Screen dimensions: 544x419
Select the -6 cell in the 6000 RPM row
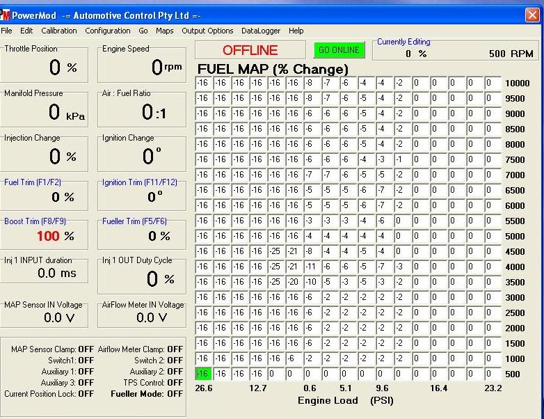pos(366,205)
